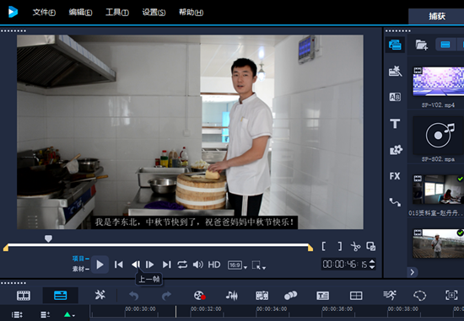Image resolution: width=464 pixels, height=321 pixels.
Task: Open the motion tracking running-figure icon
Action: [390, 295]
